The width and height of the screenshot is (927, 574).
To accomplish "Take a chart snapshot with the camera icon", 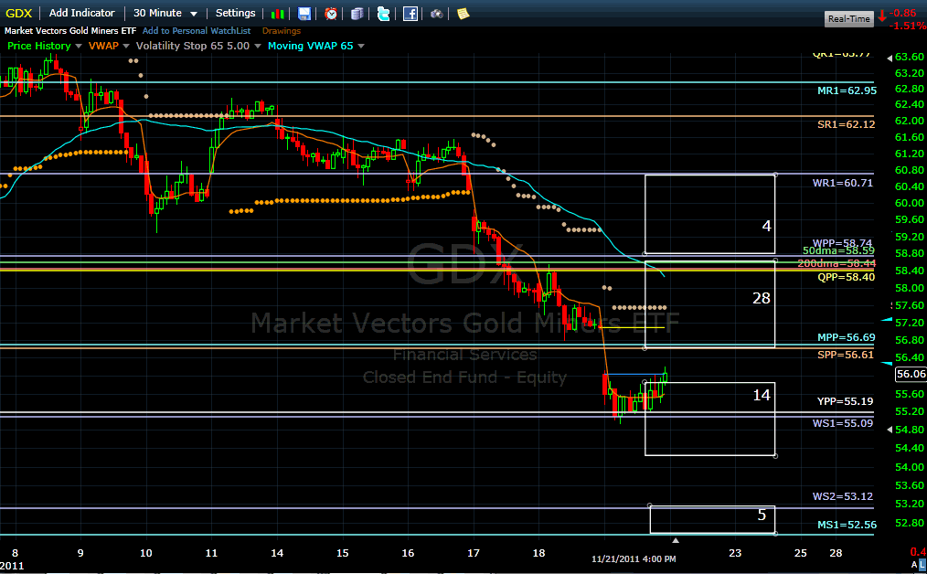I will (437, 14).
